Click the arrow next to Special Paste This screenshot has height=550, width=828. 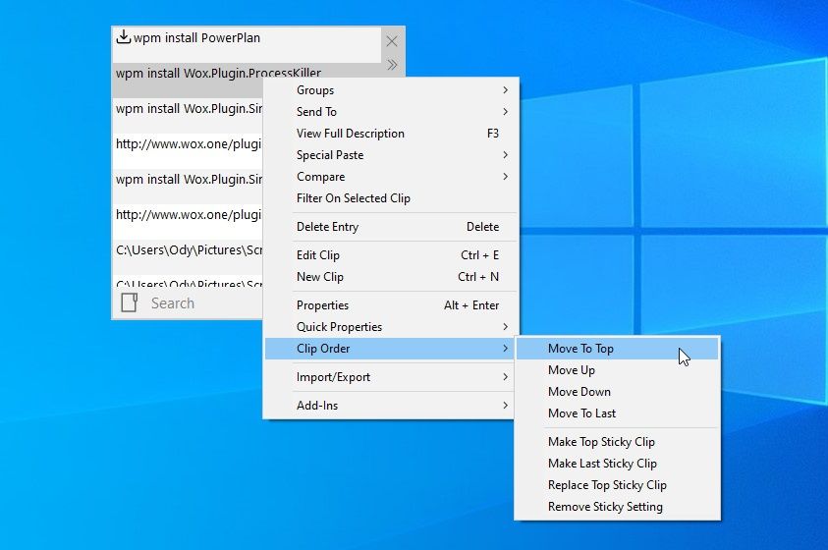(506, 155)
